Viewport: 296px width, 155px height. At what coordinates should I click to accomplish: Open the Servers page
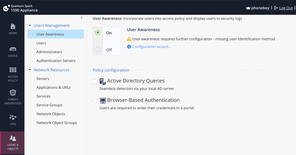43,79
